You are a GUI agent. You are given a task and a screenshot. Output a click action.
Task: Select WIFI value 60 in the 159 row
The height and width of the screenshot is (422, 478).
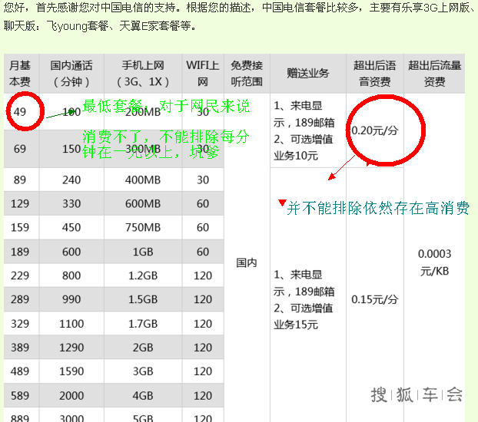[203, 227]
